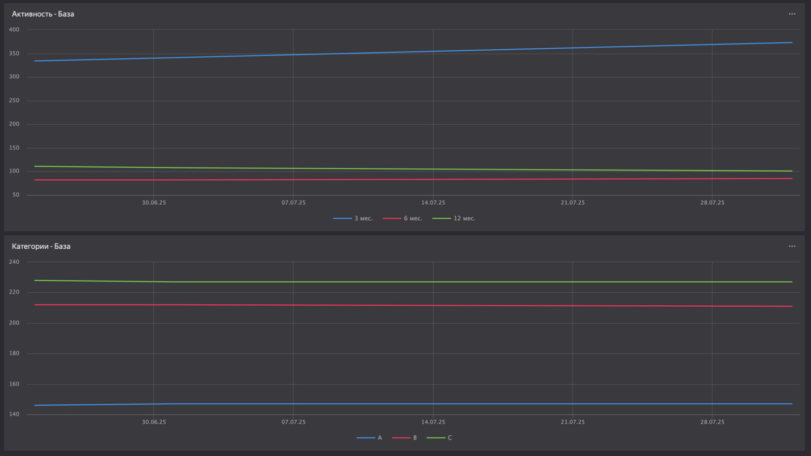Click the 140 value on the Категории y-axis

pyautogui.click(x=14, y=414)
